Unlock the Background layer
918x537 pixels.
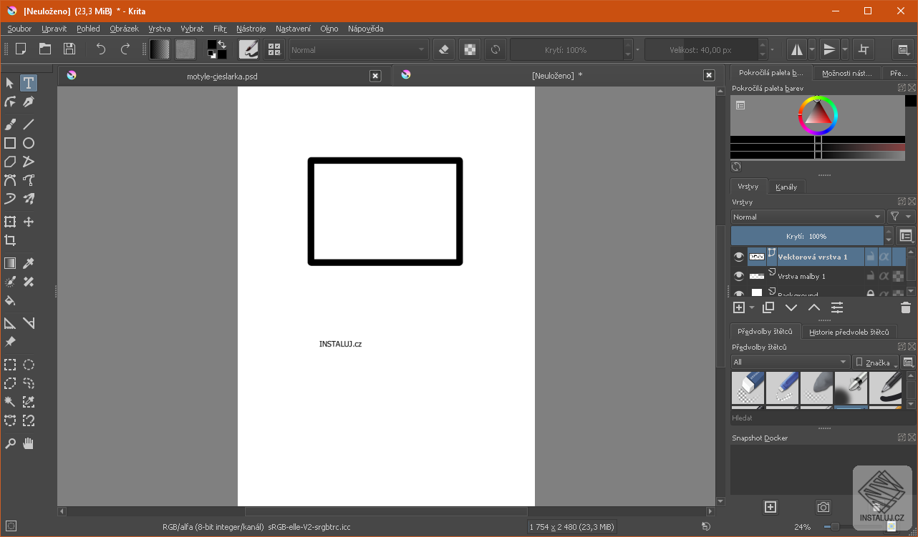pyautogui.click(x=871, y=293)
